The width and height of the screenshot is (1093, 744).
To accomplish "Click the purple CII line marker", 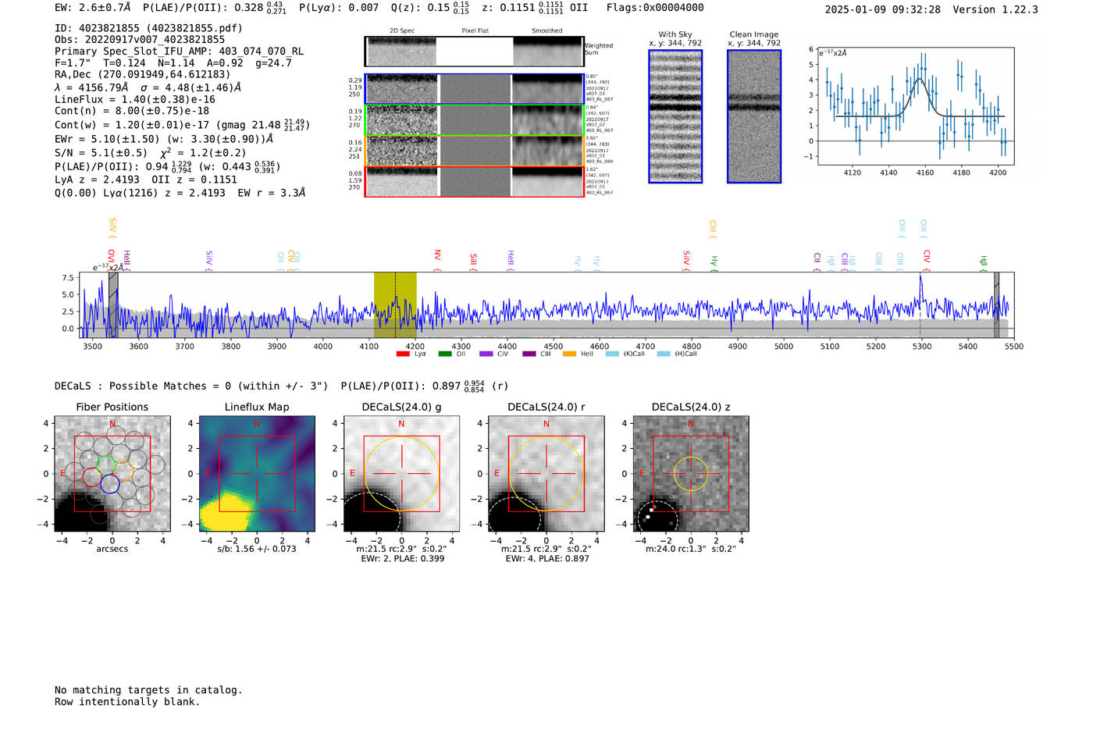I will coord(817,262).
